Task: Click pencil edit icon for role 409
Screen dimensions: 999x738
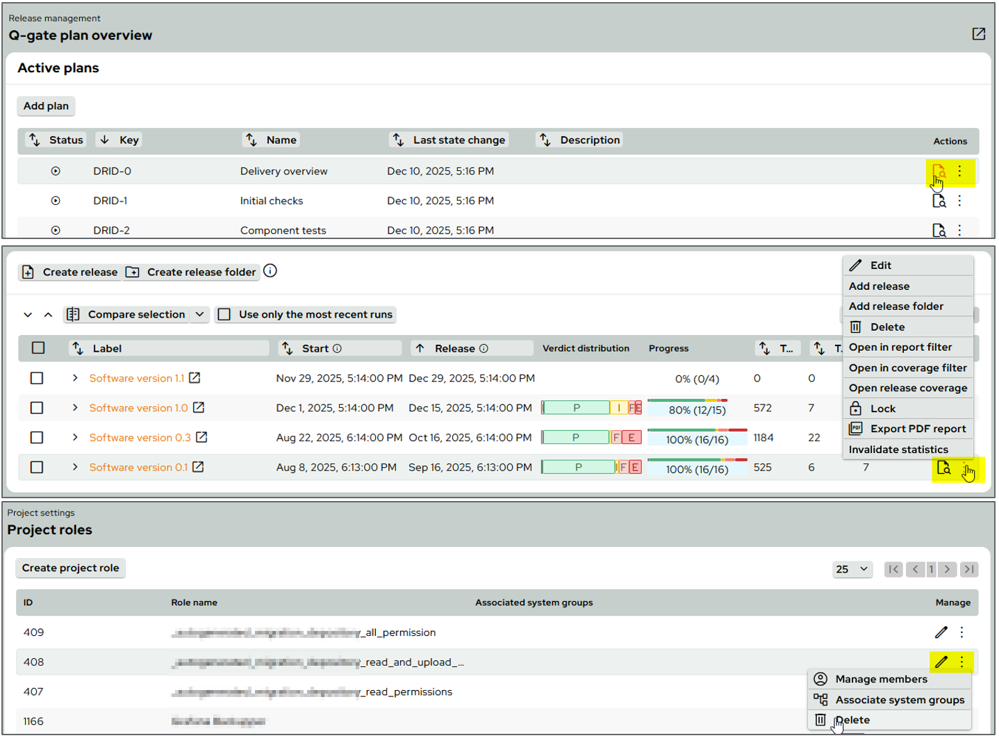Action: pos(941,632)
